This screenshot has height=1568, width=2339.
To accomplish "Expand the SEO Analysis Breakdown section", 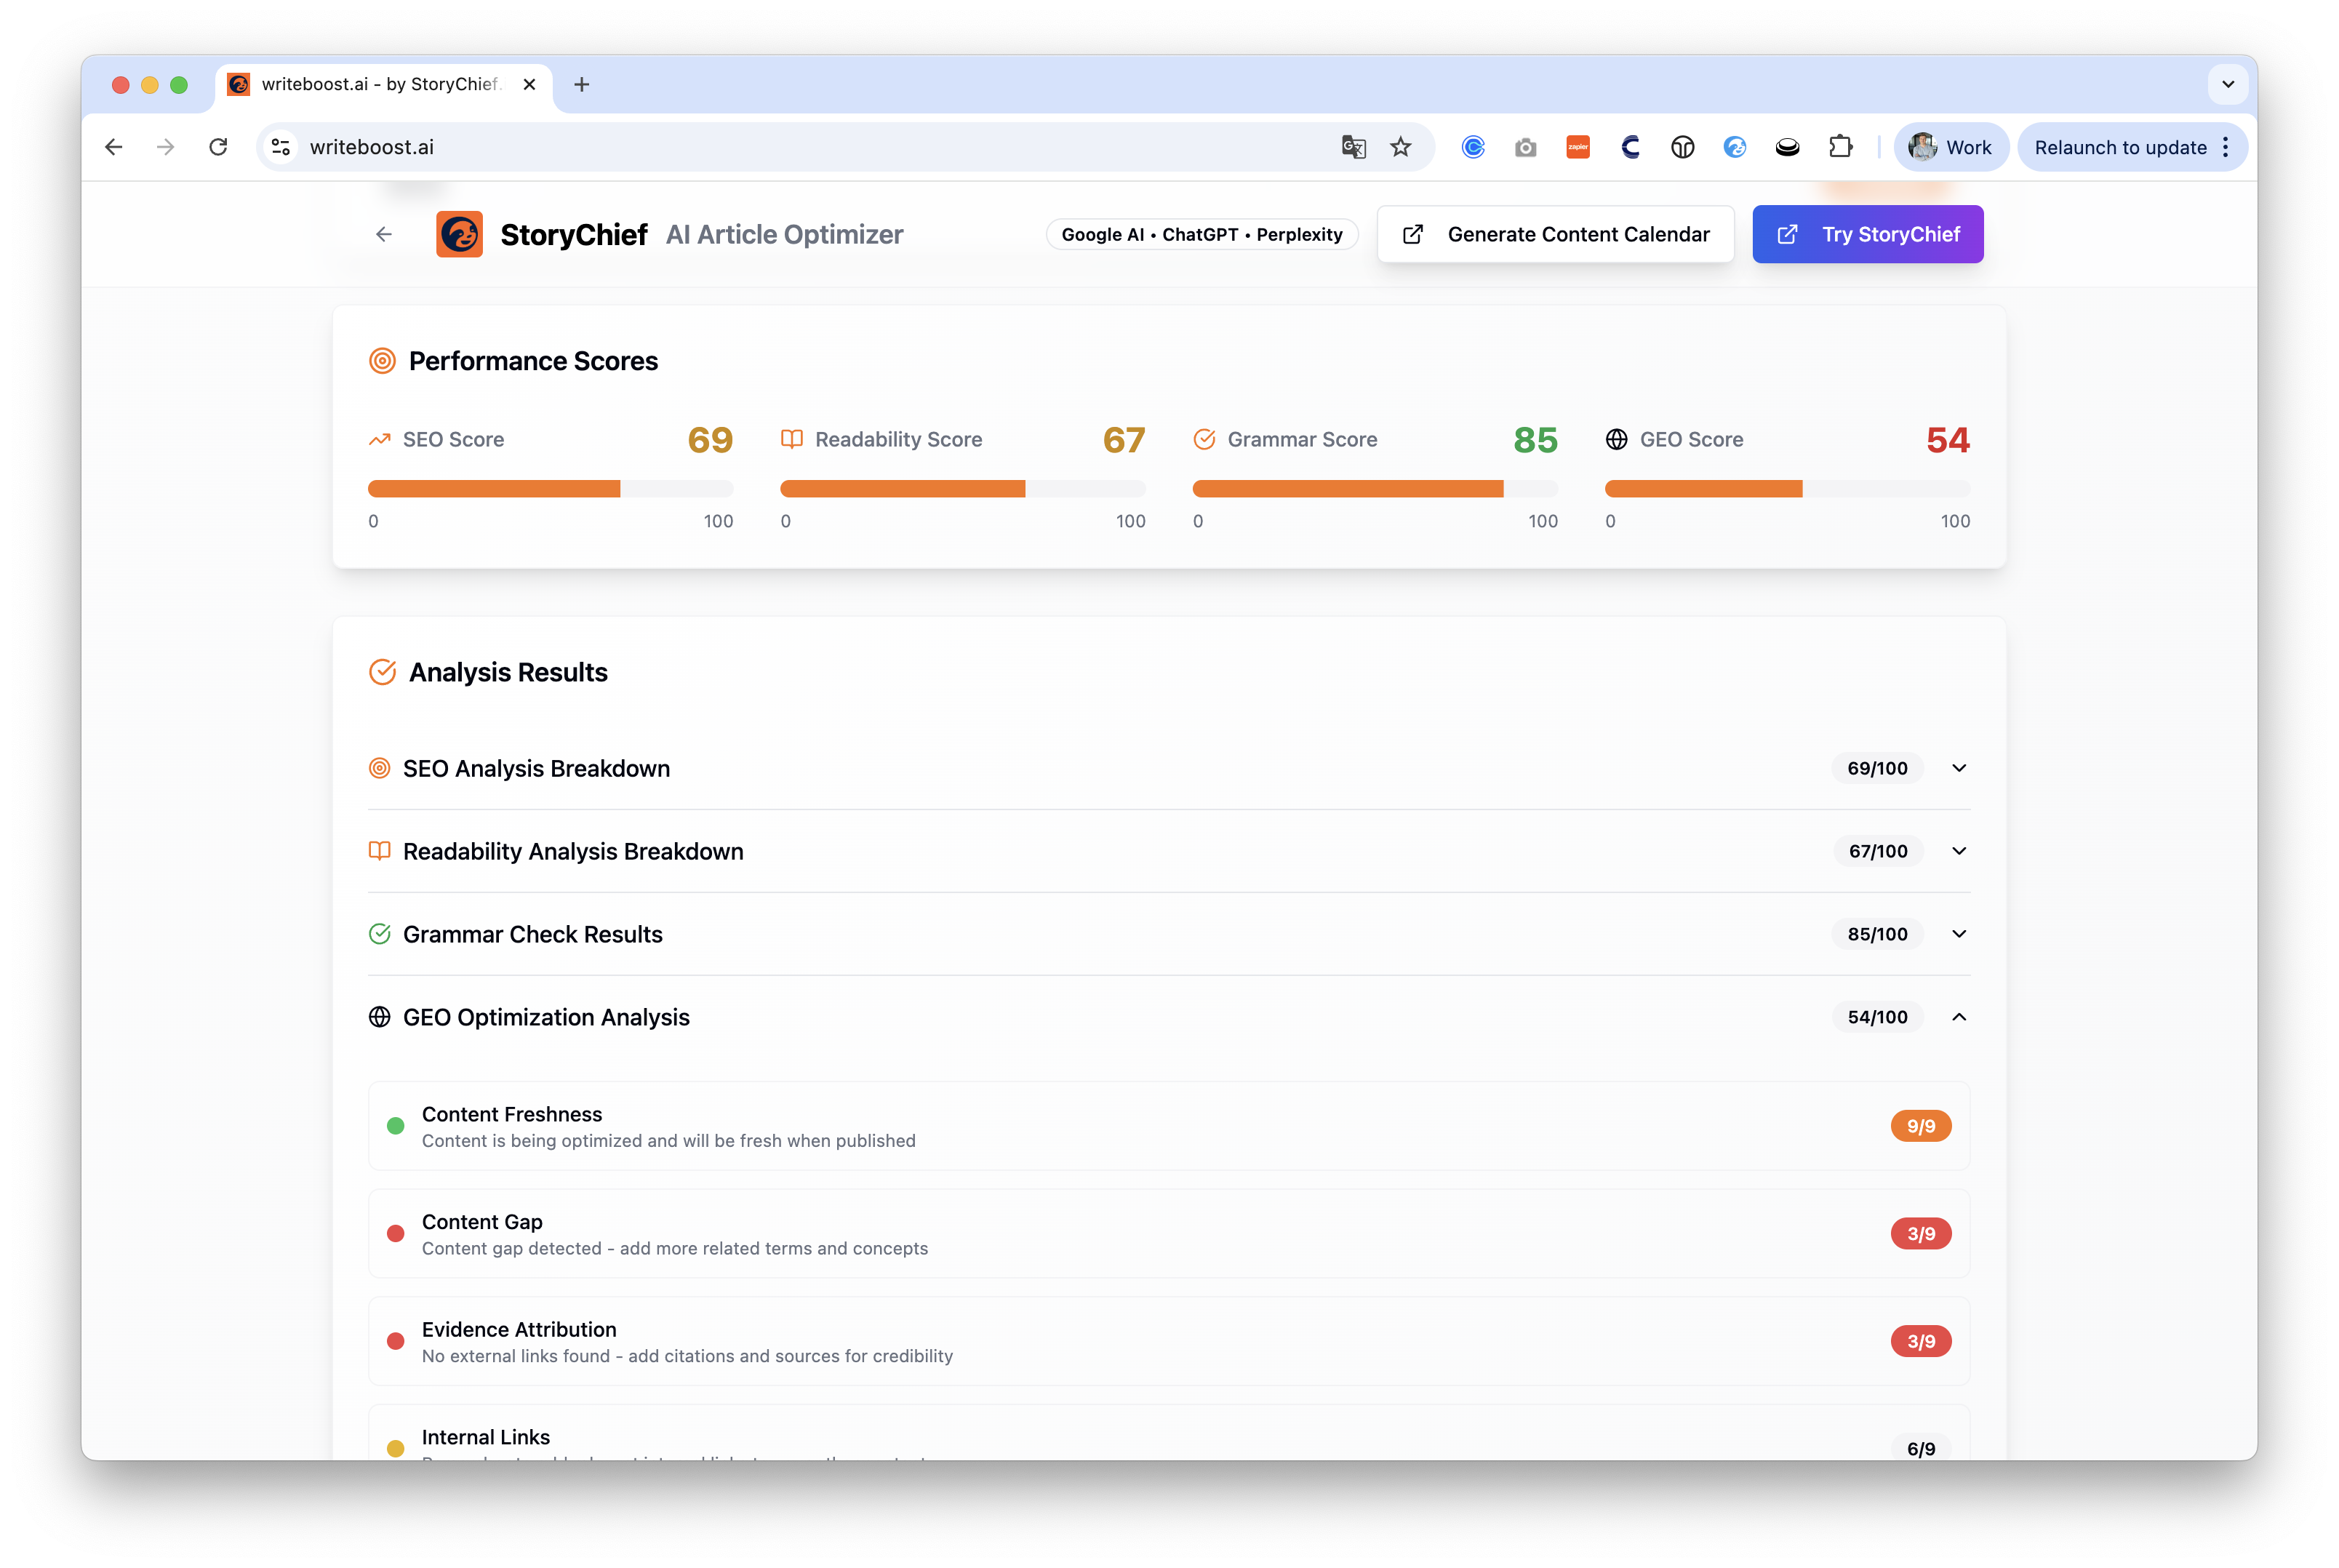I will click(x=1958, y=768).
